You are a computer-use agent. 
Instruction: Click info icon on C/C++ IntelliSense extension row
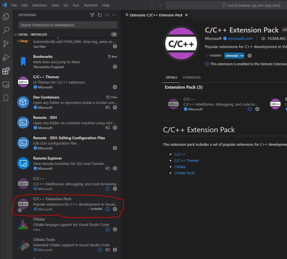click(x=108, y=189)
